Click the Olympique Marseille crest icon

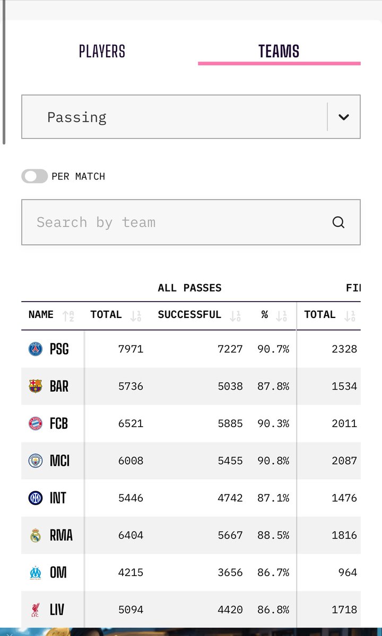[36, 572]
